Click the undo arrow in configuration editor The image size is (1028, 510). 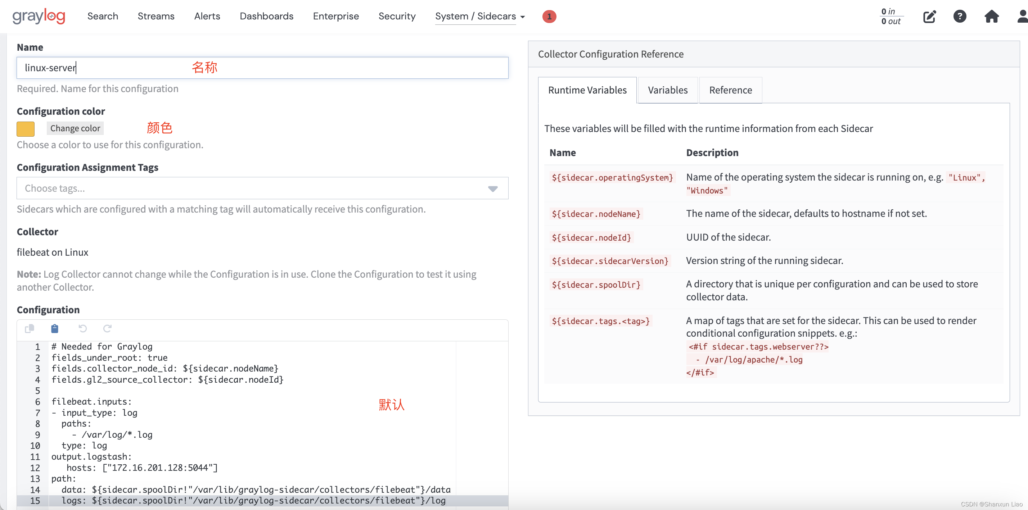coord(83,329)
